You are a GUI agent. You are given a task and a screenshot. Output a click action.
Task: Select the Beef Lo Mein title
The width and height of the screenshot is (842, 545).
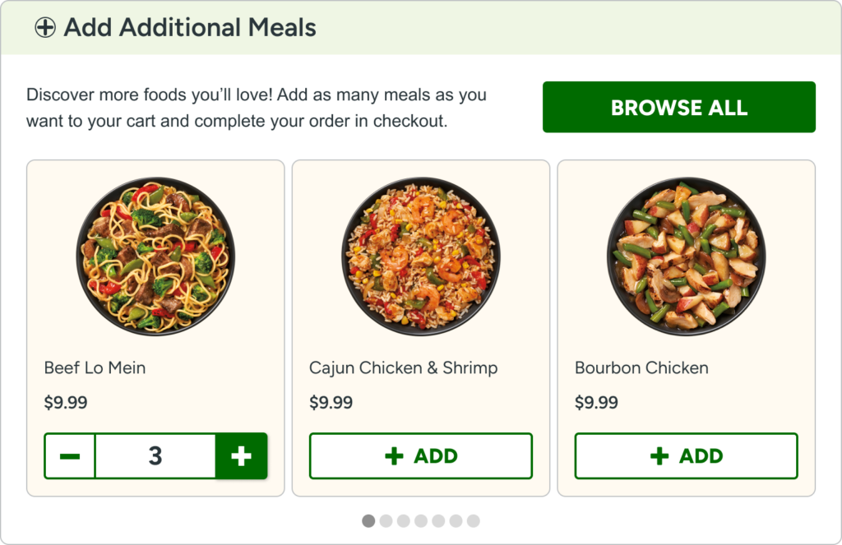95,367
